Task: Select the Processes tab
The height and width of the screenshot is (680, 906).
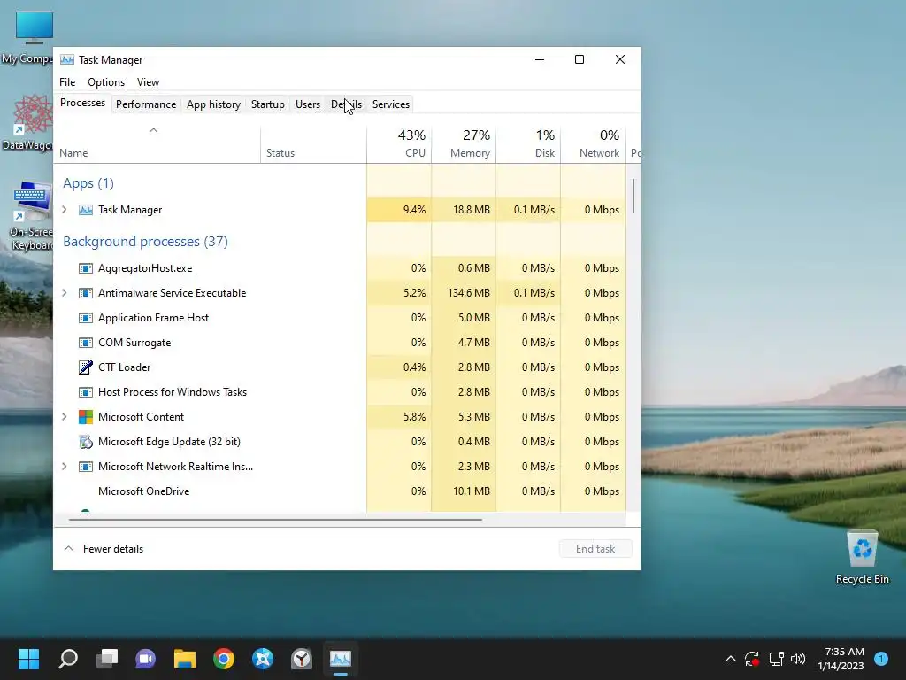Action: (x=82, y=103)
